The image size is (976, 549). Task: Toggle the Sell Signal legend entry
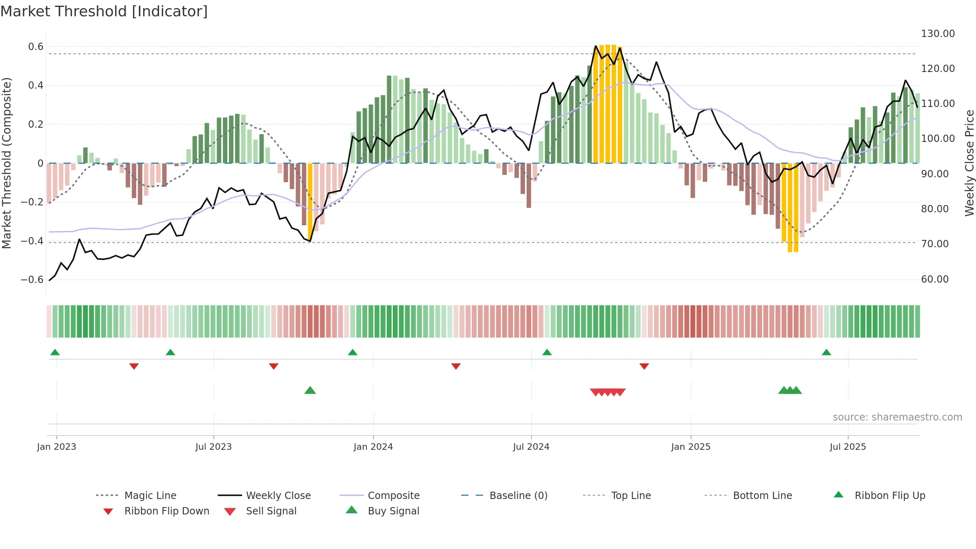[x=260, y=511]
